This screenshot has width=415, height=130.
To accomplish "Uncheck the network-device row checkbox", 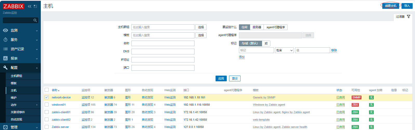I will point(47,97).
